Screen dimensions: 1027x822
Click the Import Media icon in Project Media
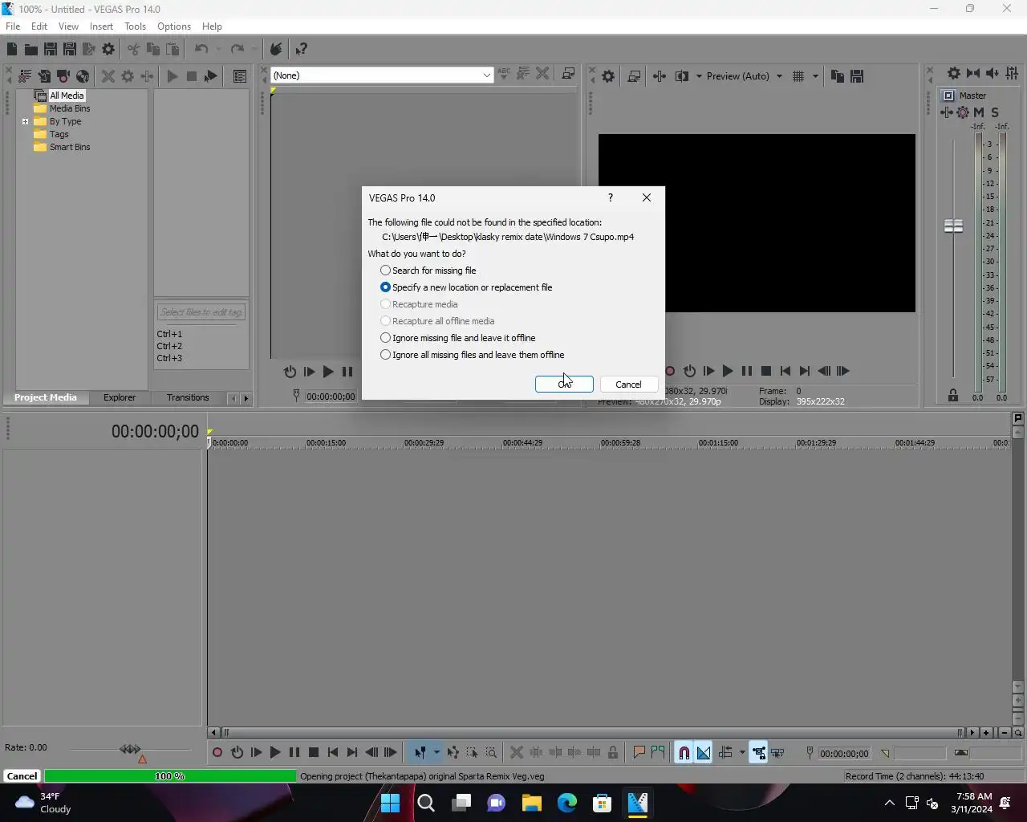click(44, 76)
